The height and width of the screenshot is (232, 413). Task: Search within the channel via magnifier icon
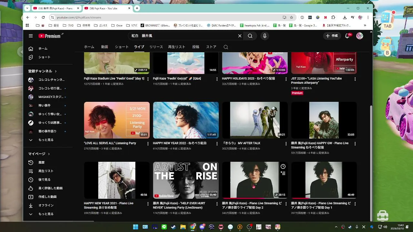pos(226,47)
